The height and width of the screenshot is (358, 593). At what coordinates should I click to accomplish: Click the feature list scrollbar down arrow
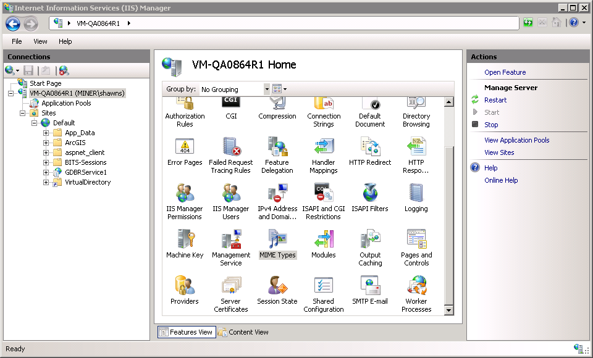449,310
